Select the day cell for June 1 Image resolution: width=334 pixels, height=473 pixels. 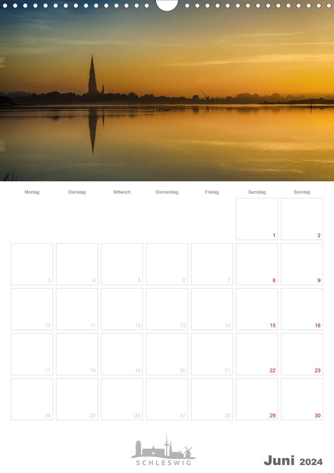[x=257, y=219]
